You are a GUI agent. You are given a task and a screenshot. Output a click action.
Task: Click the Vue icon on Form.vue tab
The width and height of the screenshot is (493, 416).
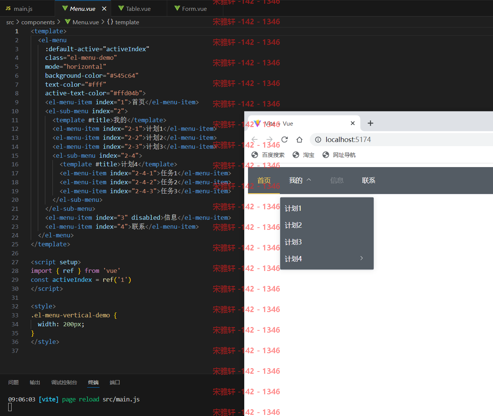click(177, 8)
